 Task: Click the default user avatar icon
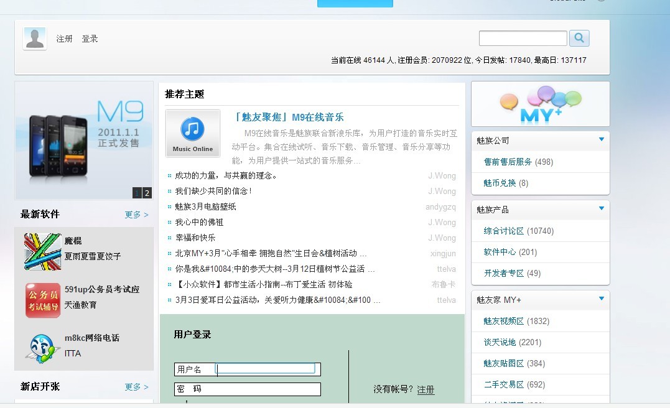[35, 39]
